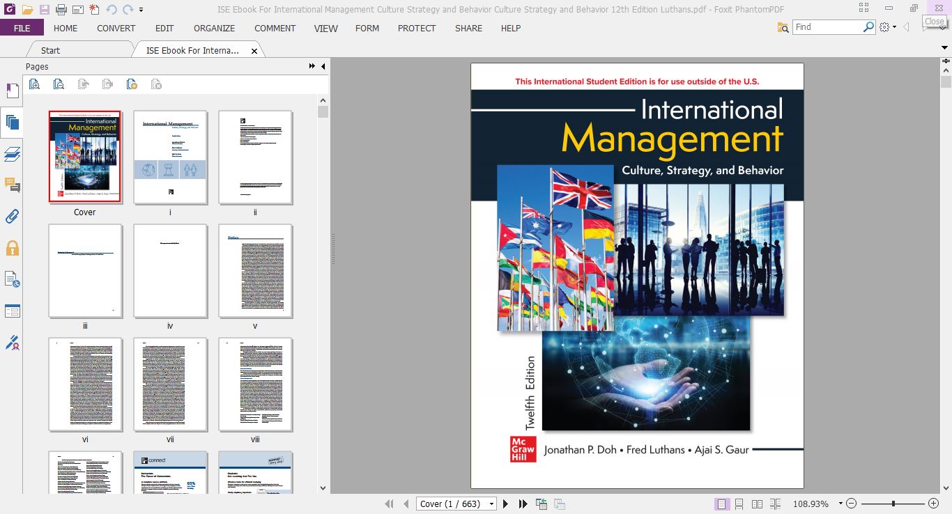Collapse the Pages navigation panel arrow
Screen dimensions: 952x514
(x=323, y=66)
